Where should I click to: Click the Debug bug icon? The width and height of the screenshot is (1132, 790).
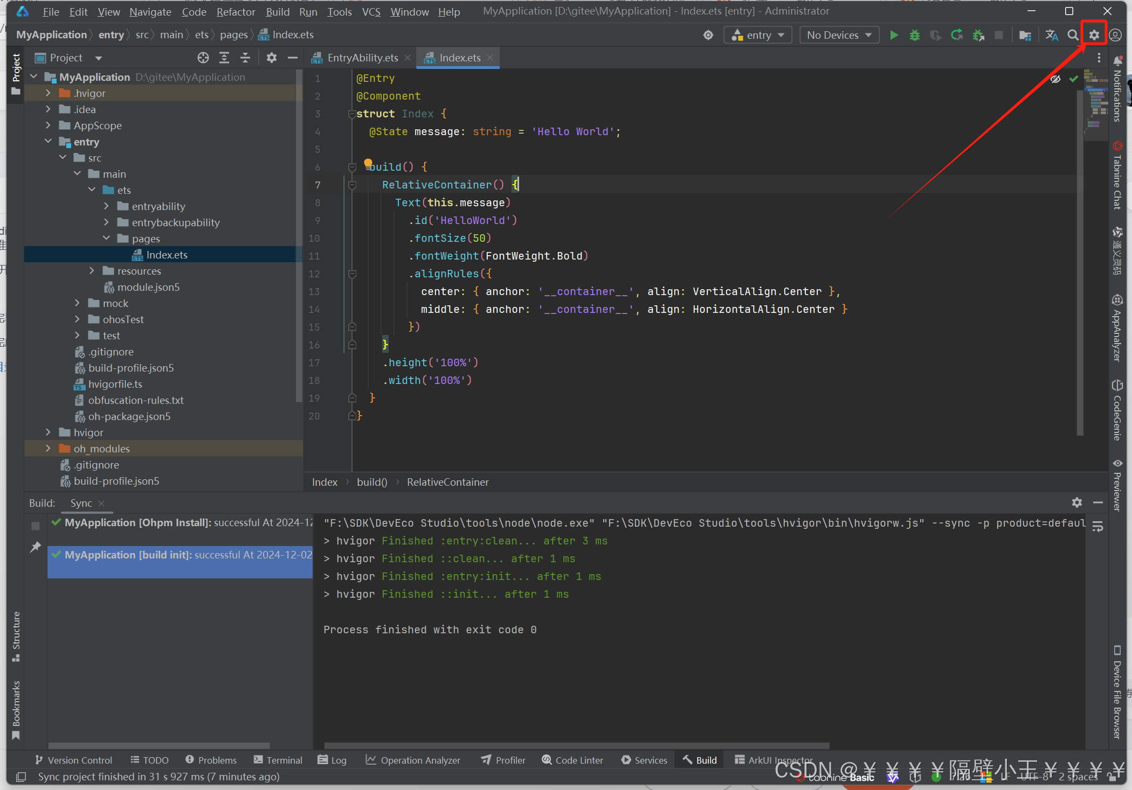[915, 35]
